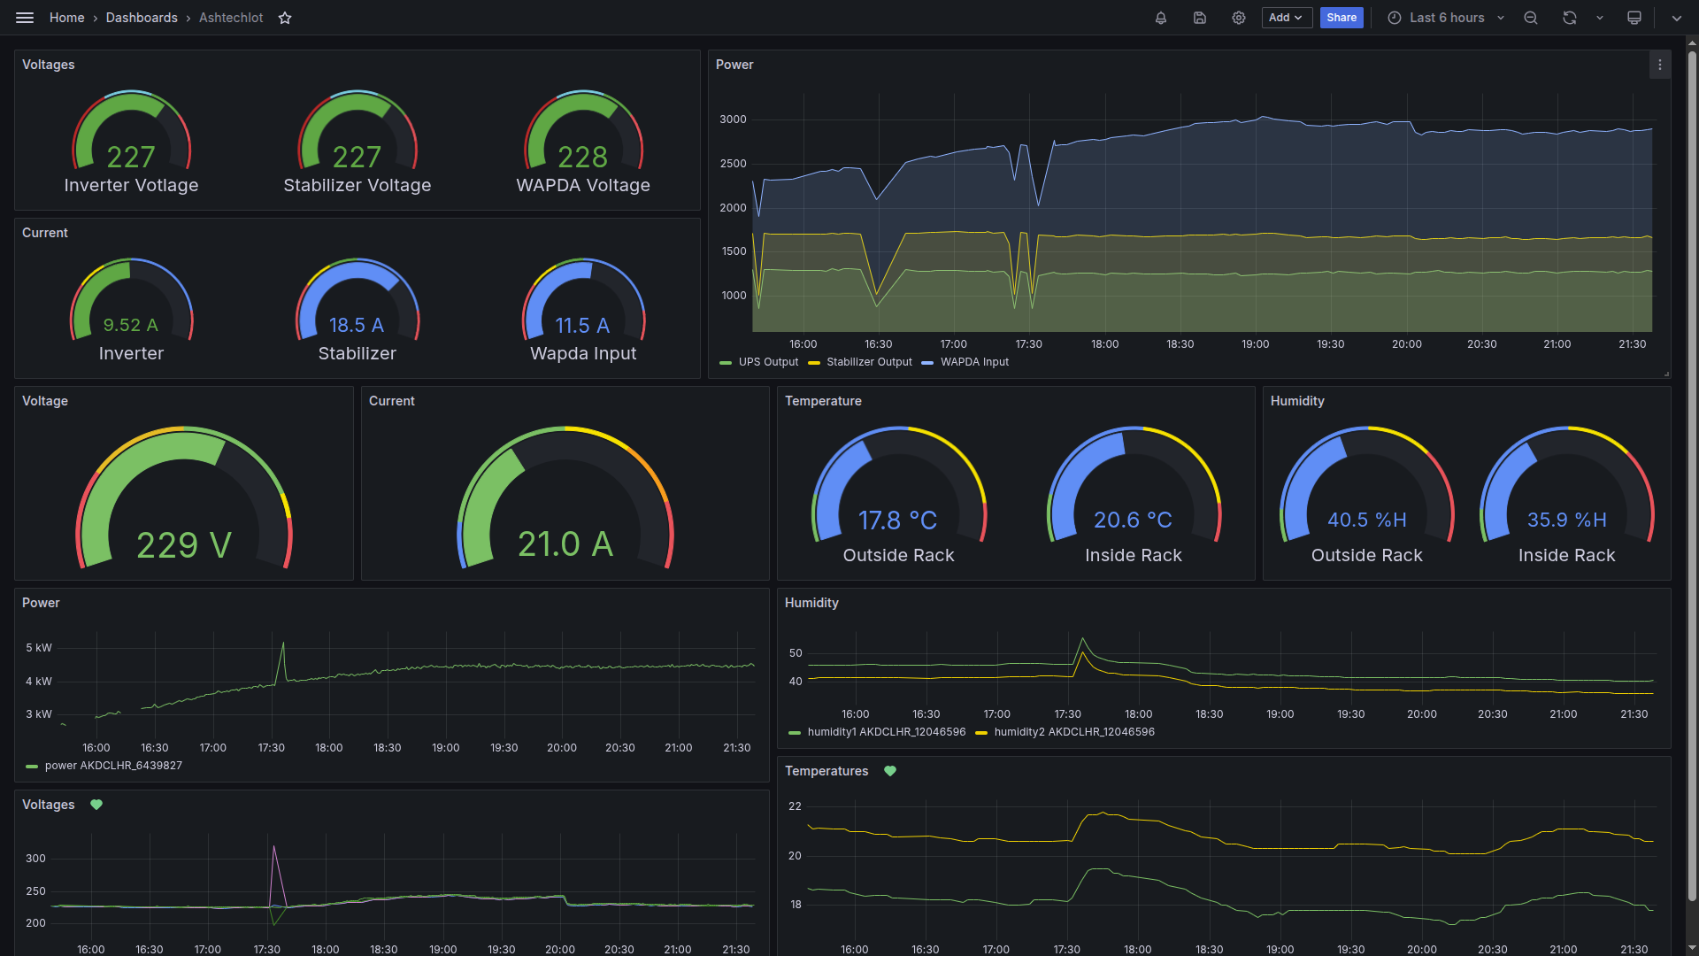1699x956 pixels.
Task: Toggle WAPDA Input series in legend
Action: (974, 362)
